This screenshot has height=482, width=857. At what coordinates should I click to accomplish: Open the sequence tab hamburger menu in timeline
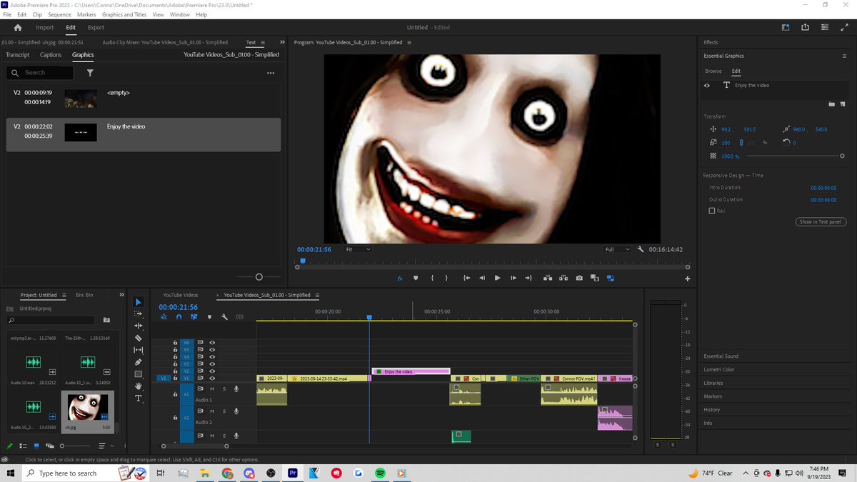[317, 295]
